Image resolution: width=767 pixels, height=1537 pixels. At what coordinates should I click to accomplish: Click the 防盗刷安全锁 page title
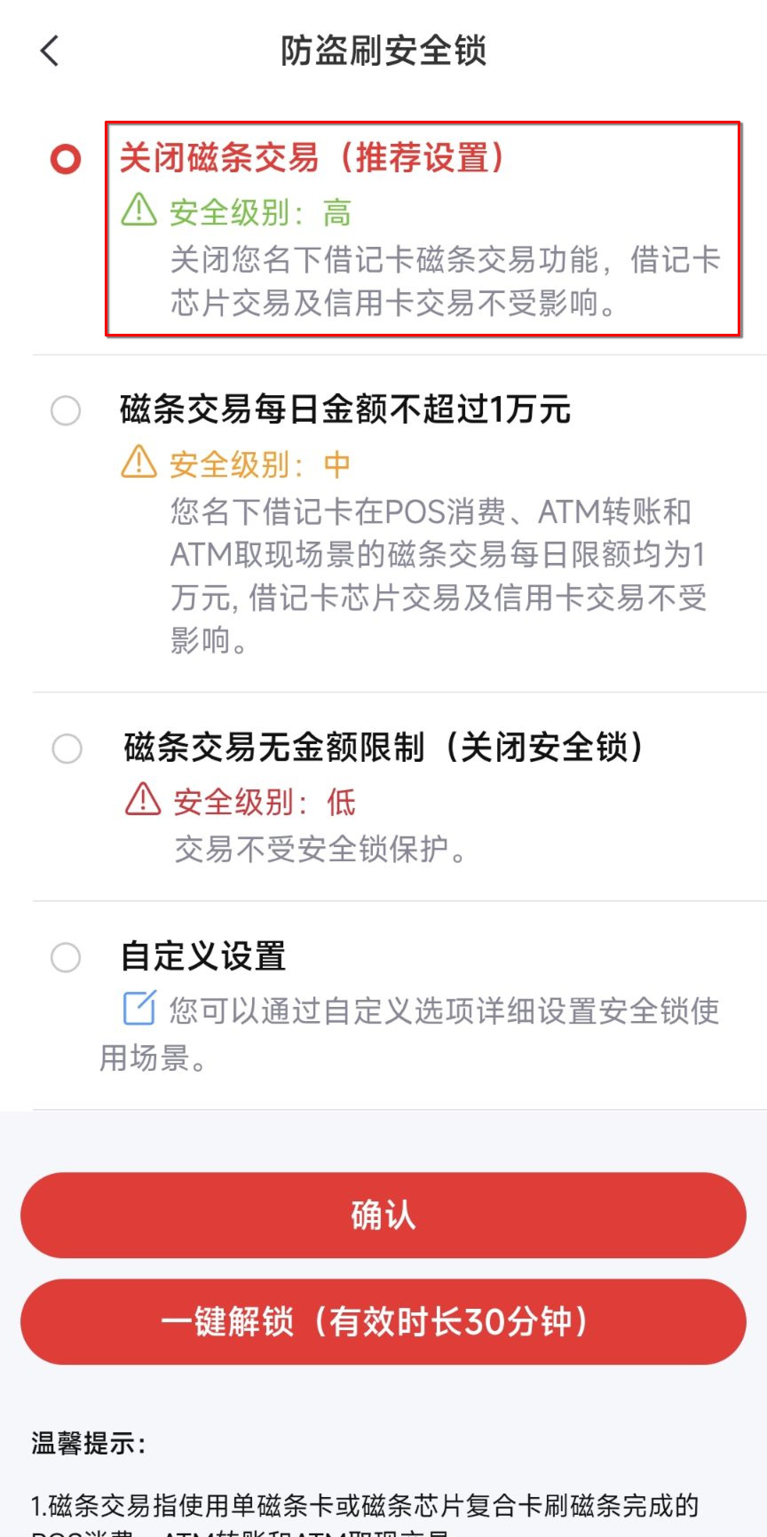click(x=383, y=51)
